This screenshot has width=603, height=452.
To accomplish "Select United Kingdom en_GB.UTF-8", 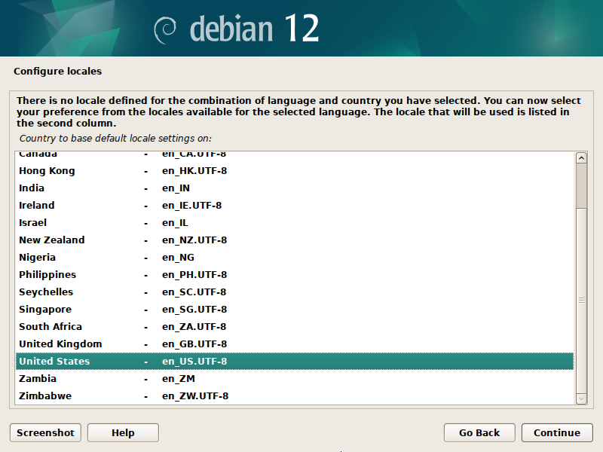I will click(294, 344).
